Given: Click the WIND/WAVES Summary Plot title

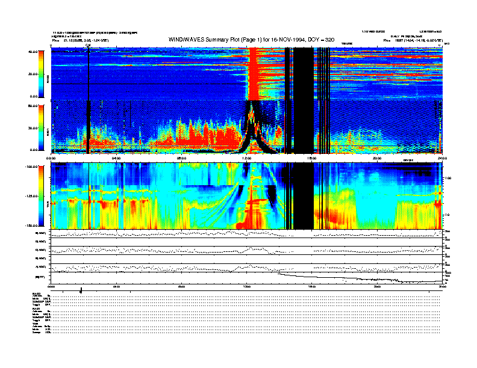Looking at the screenshot, I should (251, 40).
